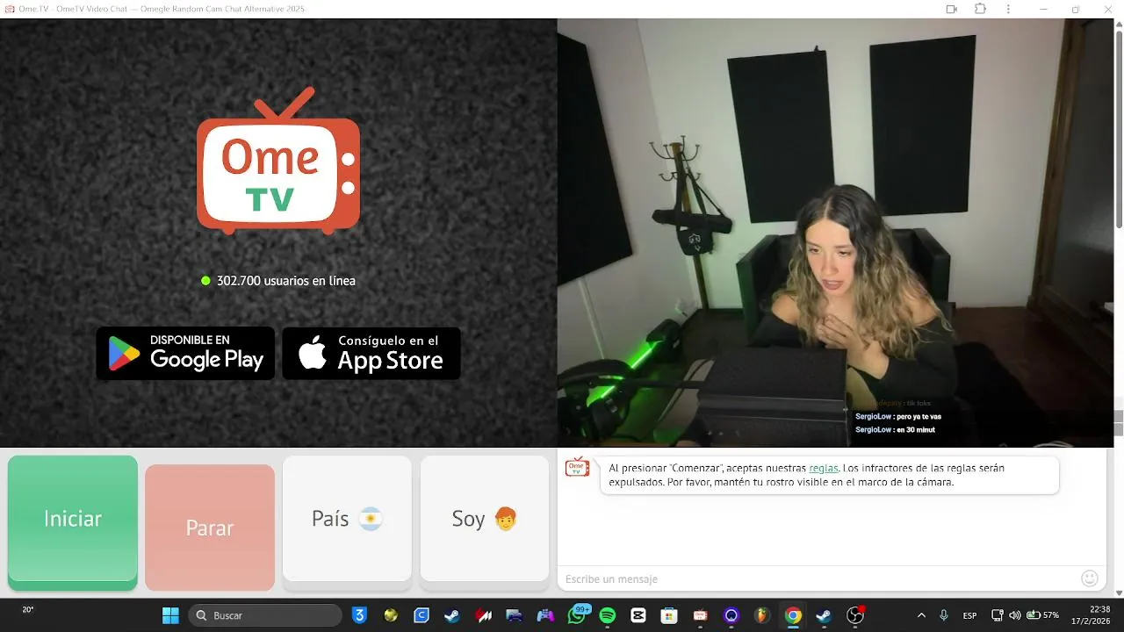Click the Buscar taskbar search box
The image size is (1124, 632).
pos(265,615)
